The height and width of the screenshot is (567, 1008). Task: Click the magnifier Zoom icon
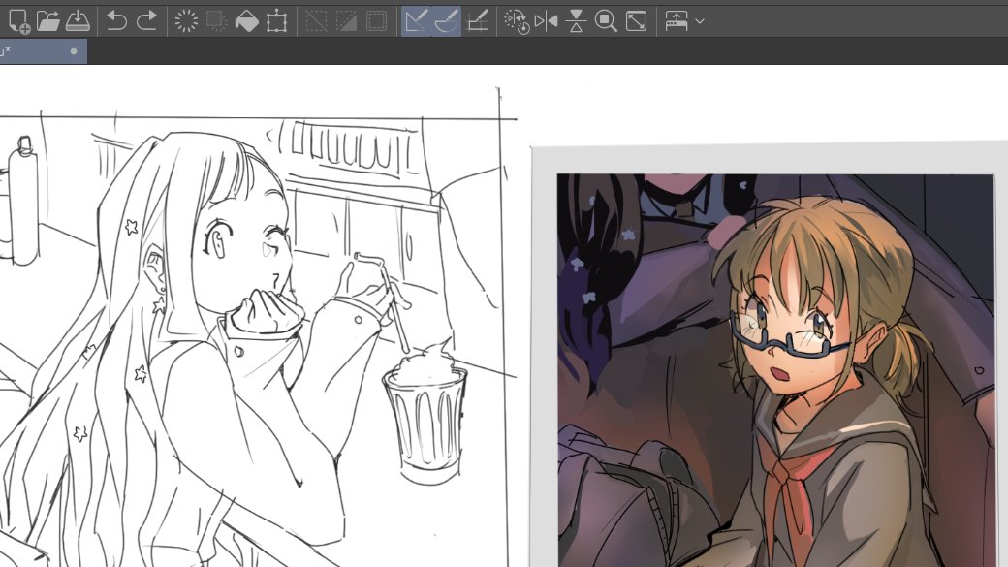coord(606,21)
